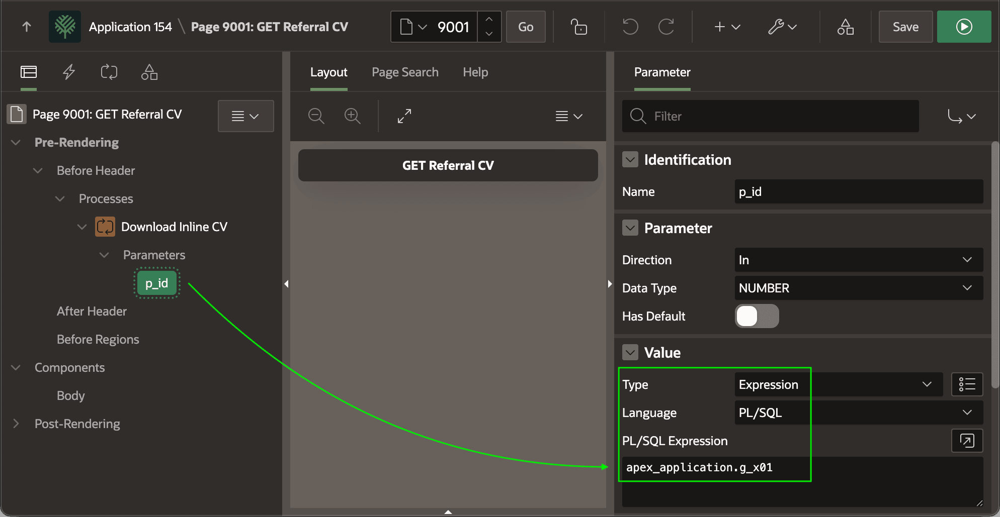Select the Parameter property editor tab
The image size is (1000, 517).
point(662,72)
